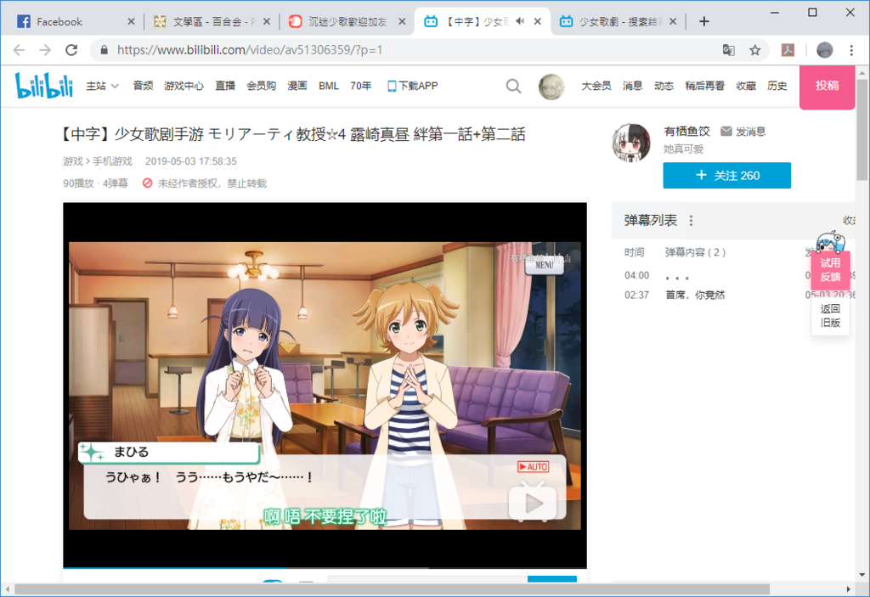Open the 动态 feed link
870x597 pixels.
click(664, 86)
